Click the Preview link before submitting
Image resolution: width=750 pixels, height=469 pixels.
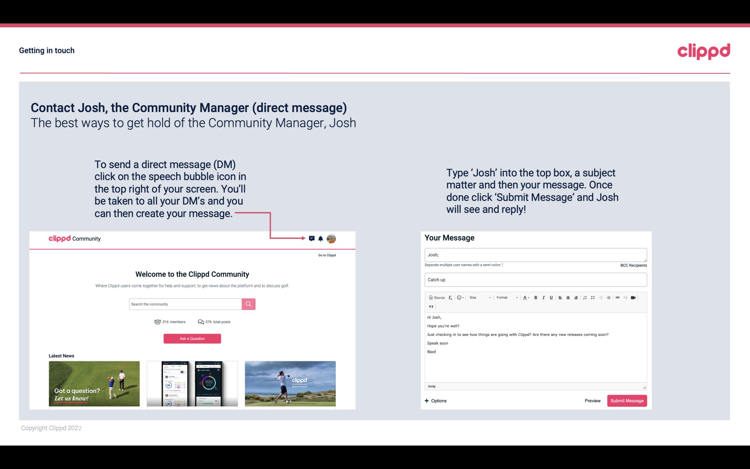point(592,401)
